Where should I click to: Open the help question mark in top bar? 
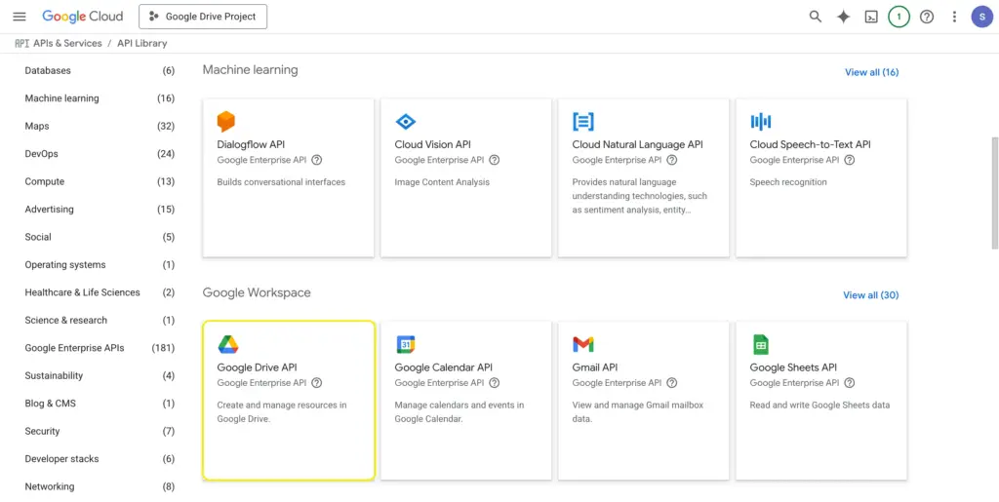point(927,17)
